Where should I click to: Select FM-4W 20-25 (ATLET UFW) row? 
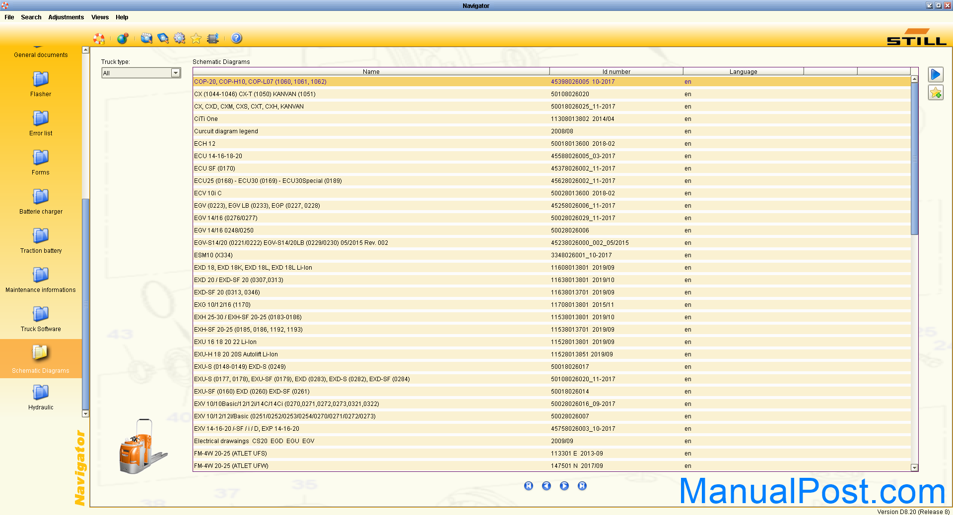click(552, 466)
